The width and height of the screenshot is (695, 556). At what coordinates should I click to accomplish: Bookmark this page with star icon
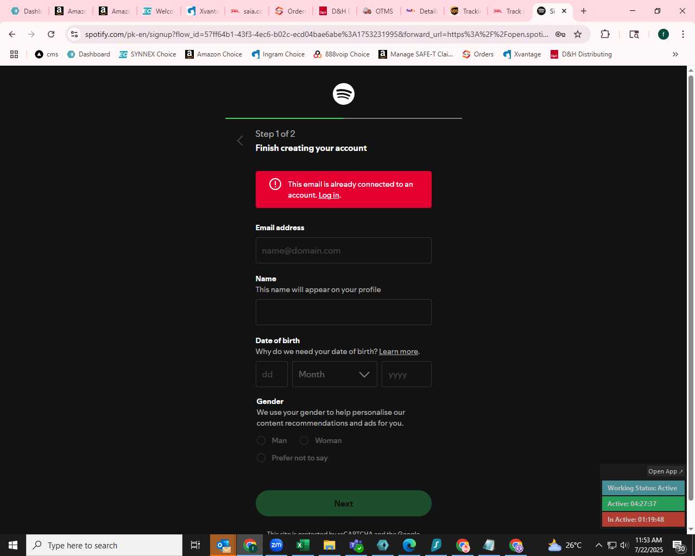[578, 34]
